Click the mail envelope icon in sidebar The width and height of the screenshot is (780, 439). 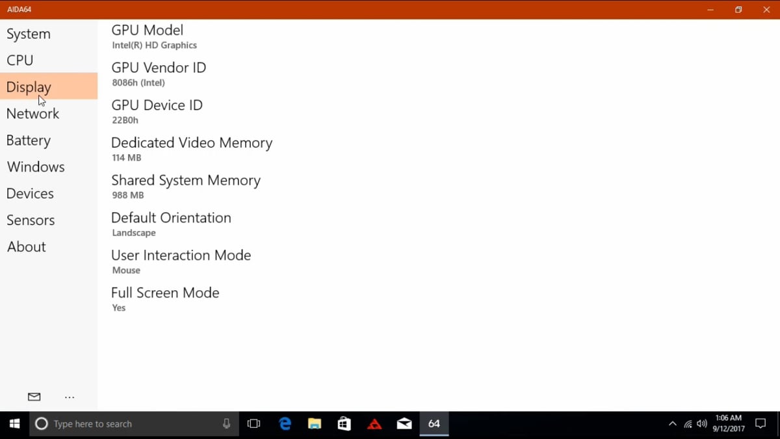(x=34, y=397)
